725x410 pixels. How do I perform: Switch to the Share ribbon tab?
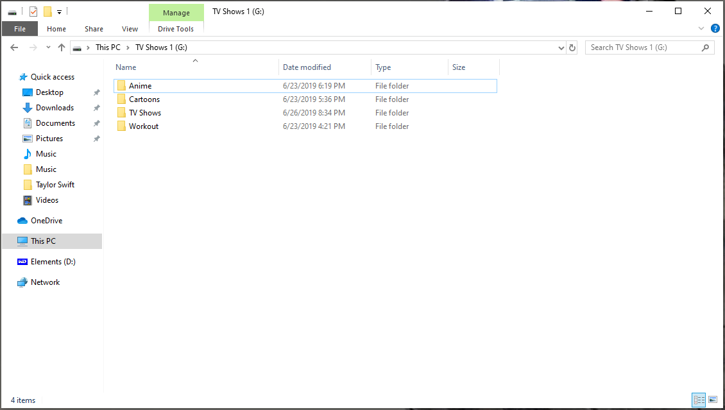94,29
